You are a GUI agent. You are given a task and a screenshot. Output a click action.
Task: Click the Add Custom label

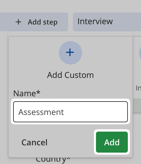[x=70, y=75]
